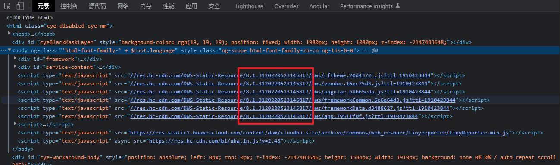The width and height of the screenshot is (560, 165).
Task: Open the 网络 tab
Action: (x=123, y=6)
